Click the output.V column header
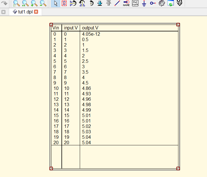 [90, 28]
